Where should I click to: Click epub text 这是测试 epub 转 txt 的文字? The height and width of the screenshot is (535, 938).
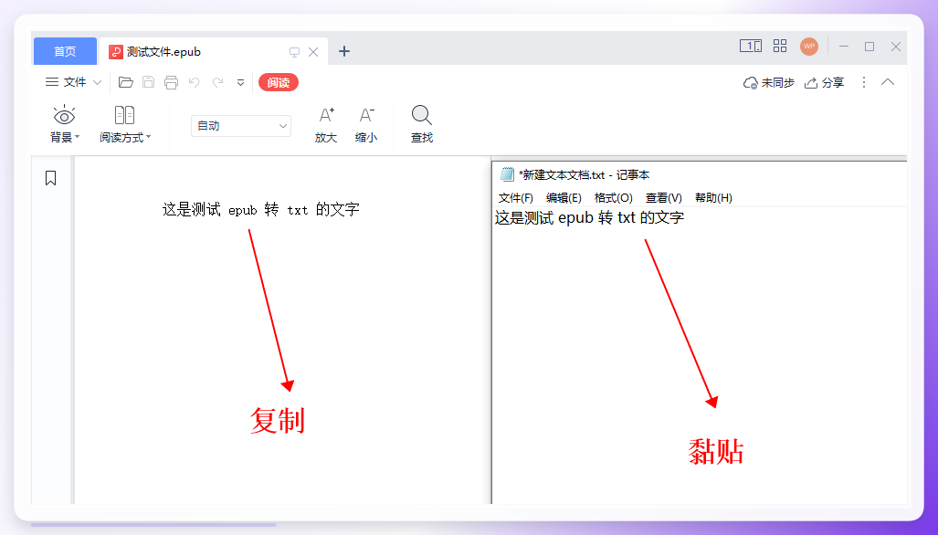pos(261,209)
